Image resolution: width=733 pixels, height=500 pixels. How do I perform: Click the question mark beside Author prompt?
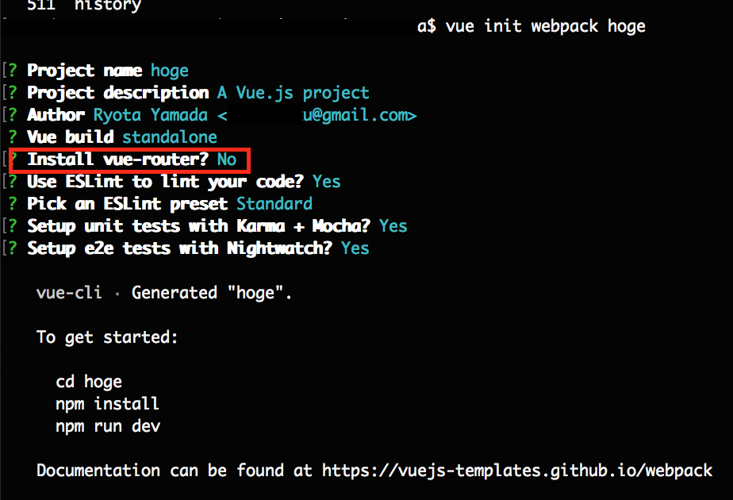tap(13, 115)
